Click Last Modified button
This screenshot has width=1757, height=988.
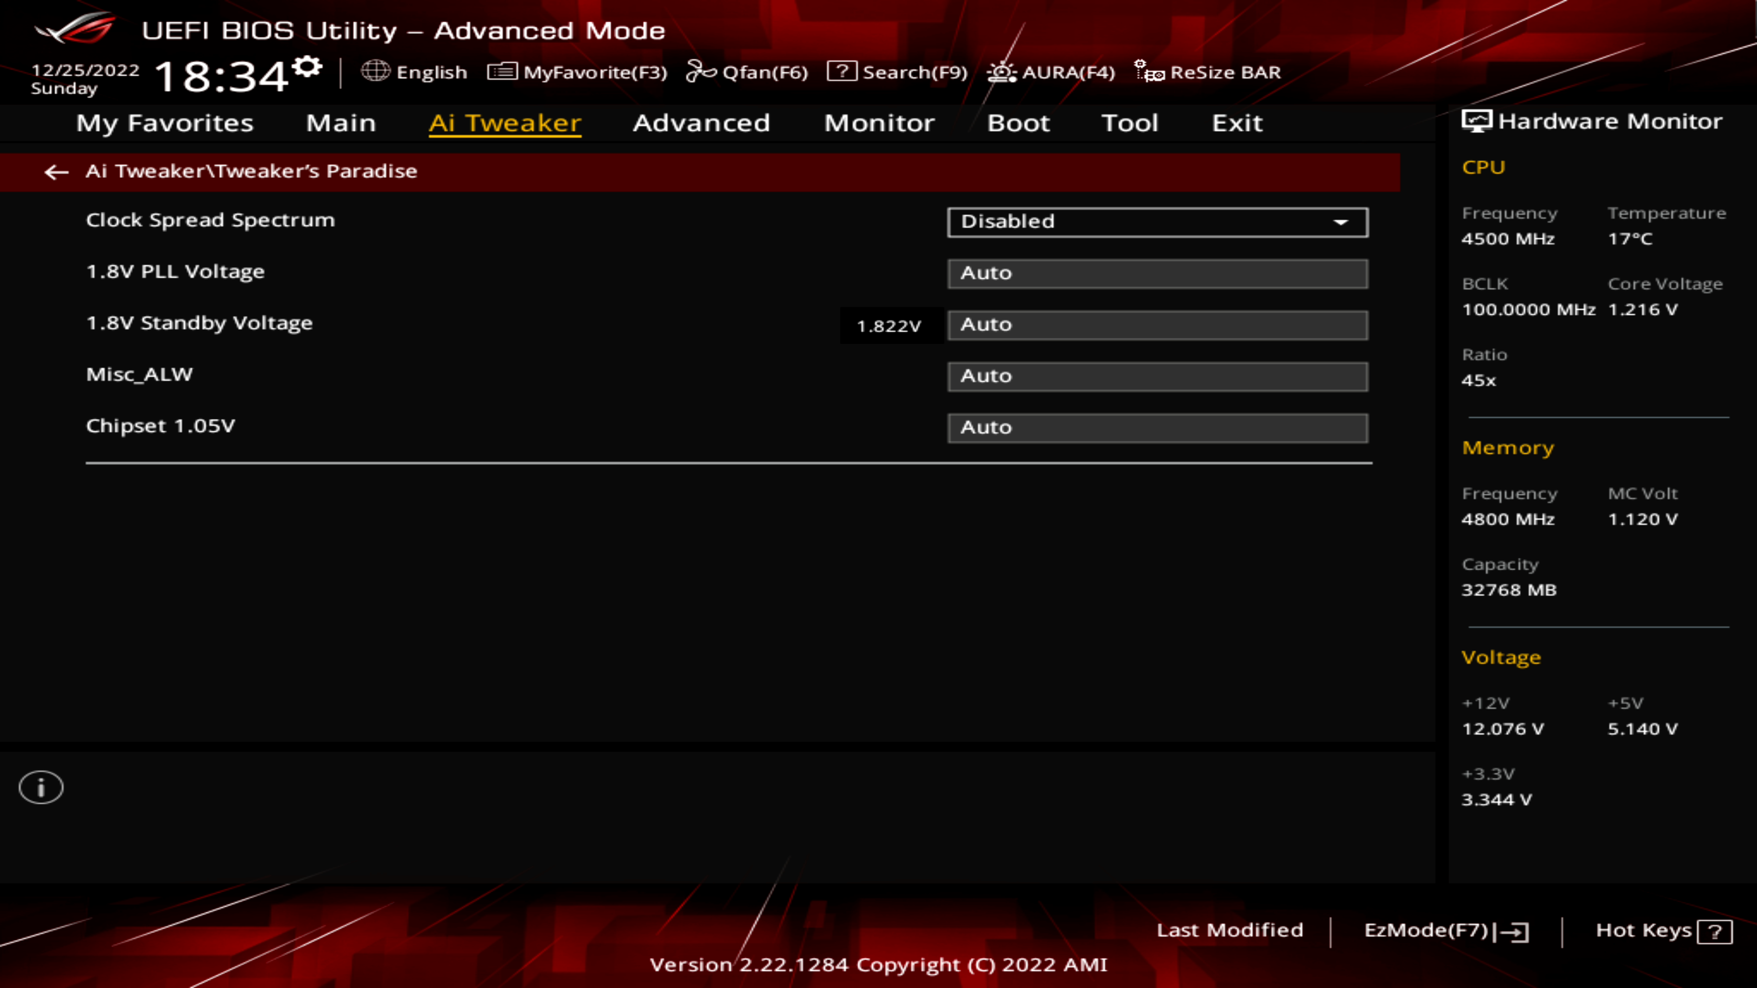(1229, 929)
